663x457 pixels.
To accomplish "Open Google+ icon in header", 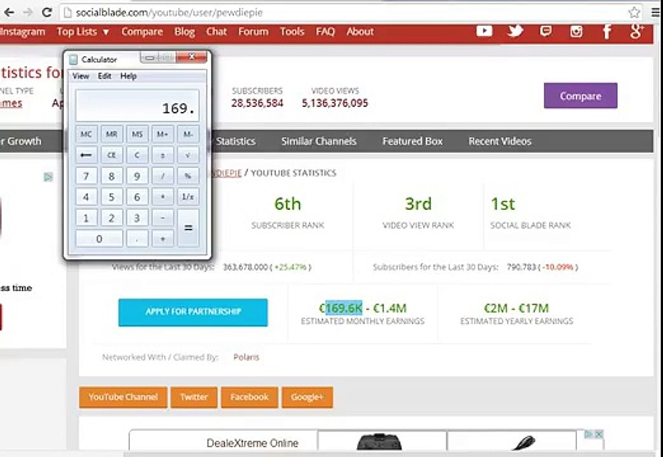I will click(636, 31).
